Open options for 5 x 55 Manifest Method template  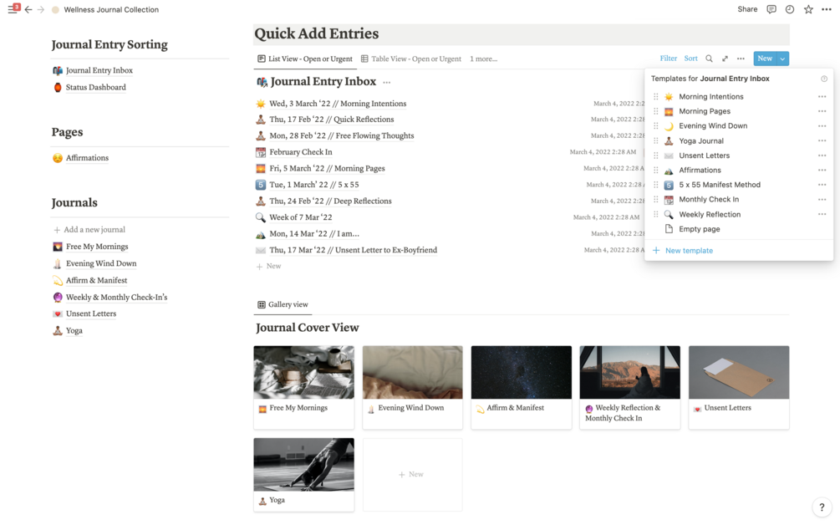pyautogui.click(x=822, y=184)
